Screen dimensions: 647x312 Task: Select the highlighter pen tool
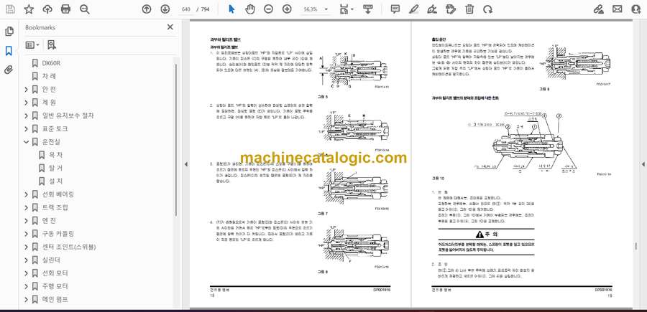pos(413,9)
